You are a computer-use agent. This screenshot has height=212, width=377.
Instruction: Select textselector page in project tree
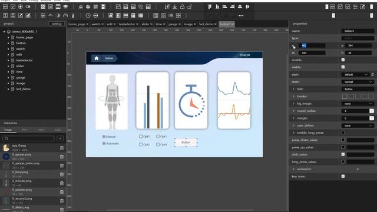point(24,60)
